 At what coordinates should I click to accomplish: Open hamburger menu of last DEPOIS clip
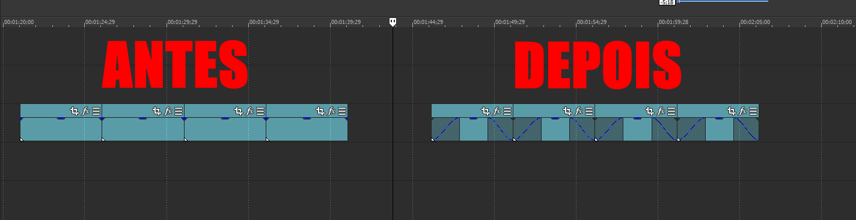[x=753, y=111]
